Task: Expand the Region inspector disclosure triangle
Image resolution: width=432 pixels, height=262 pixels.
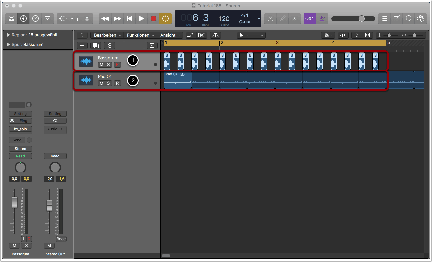Action: click(8, 35)
